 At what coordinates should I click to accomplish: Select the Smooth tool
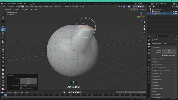(x=3, y=77)
